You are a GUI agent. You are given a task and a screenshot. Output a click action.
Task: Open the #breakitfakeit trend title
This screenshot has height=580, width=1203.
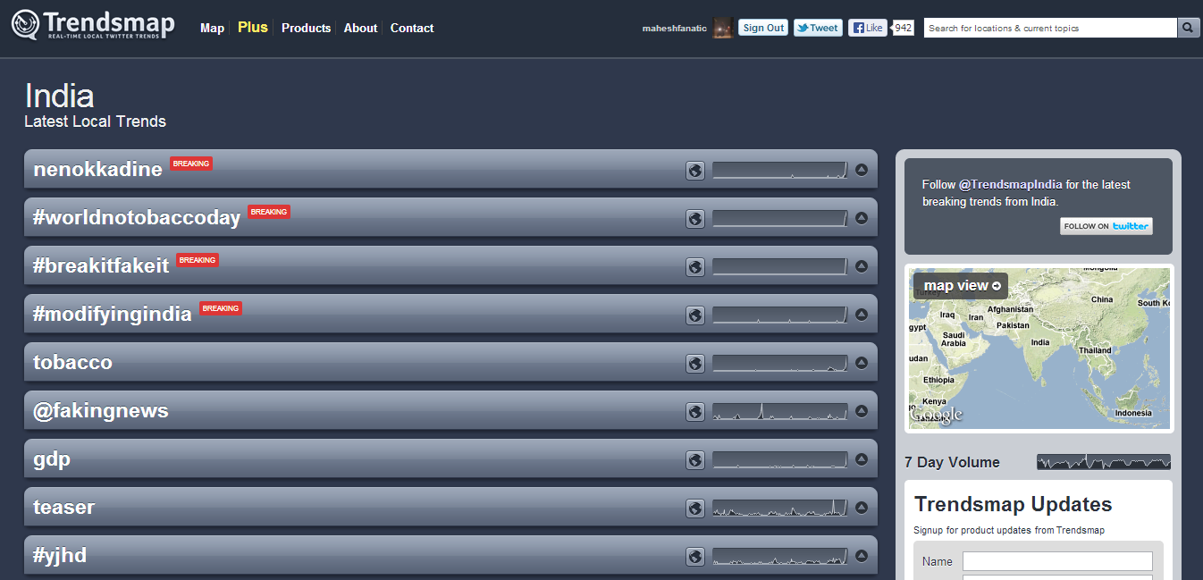101,265
